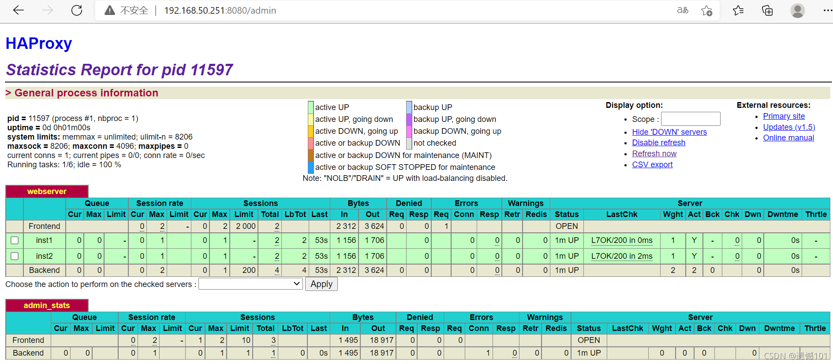Click the not-secure warning triangle icon
The width and height of the screenshot is (833, 364).
pyautogui.click(x=109, y=10)
